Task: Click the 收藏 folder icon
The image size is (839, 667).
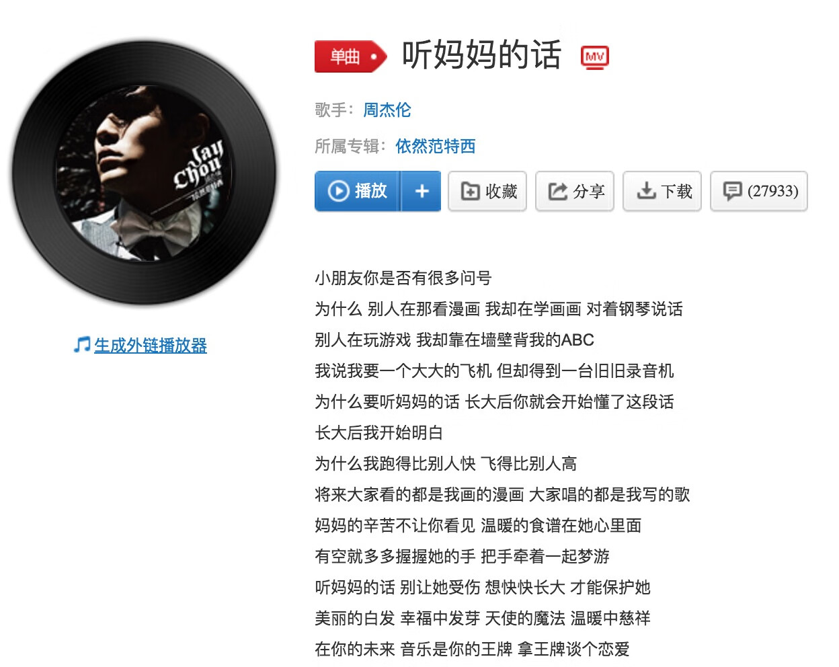Action: pyautogui.click(x=470, y=192)
